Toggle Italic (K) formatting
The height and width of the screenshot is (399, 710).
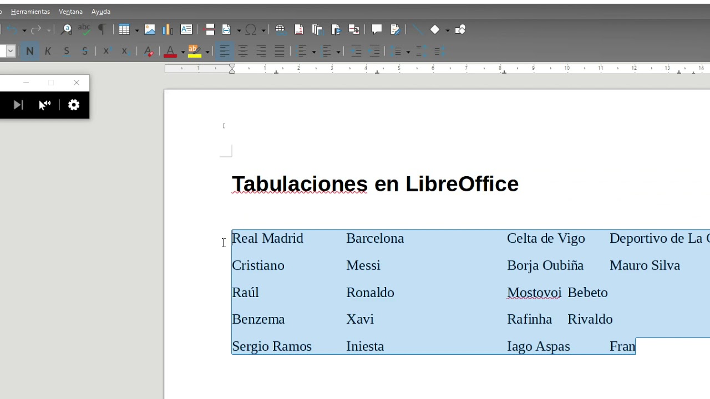48,51
